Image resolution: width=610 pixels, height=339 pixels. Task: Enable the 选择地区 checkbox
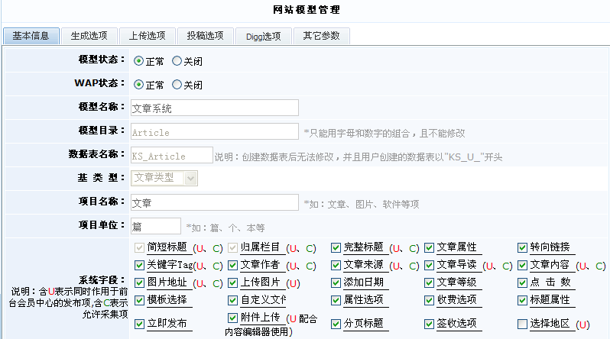523,324
